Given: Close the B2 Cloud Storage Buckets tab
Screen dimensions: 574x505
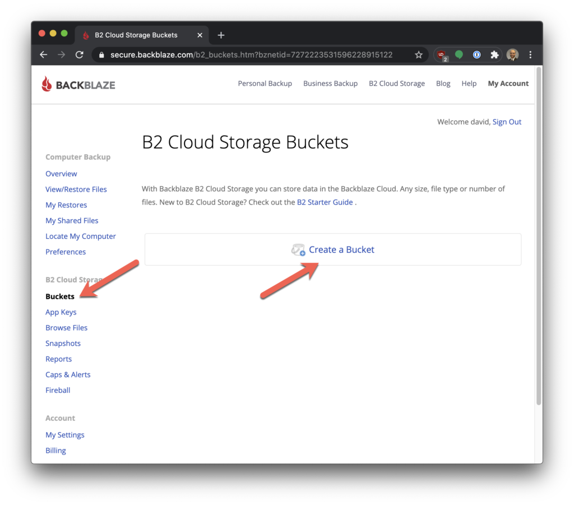Looking at the screenshot, I should click(200, 35).
